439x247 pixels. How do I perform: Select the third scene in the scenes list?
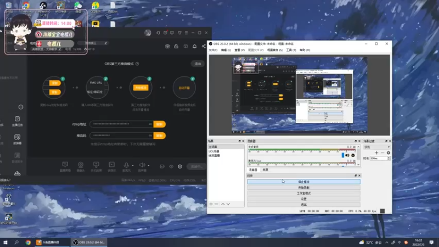(226, 156)
